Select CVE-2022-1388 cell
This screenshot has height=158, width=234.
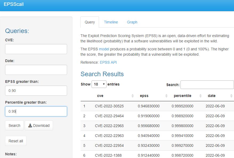[108, 155]
